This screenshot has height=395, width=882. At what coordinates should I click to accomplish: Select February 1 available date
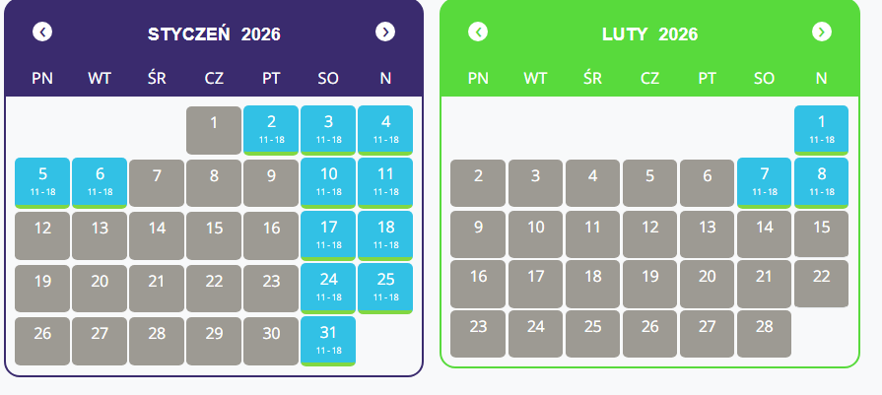pyautogui.click(x=821, y=129)
